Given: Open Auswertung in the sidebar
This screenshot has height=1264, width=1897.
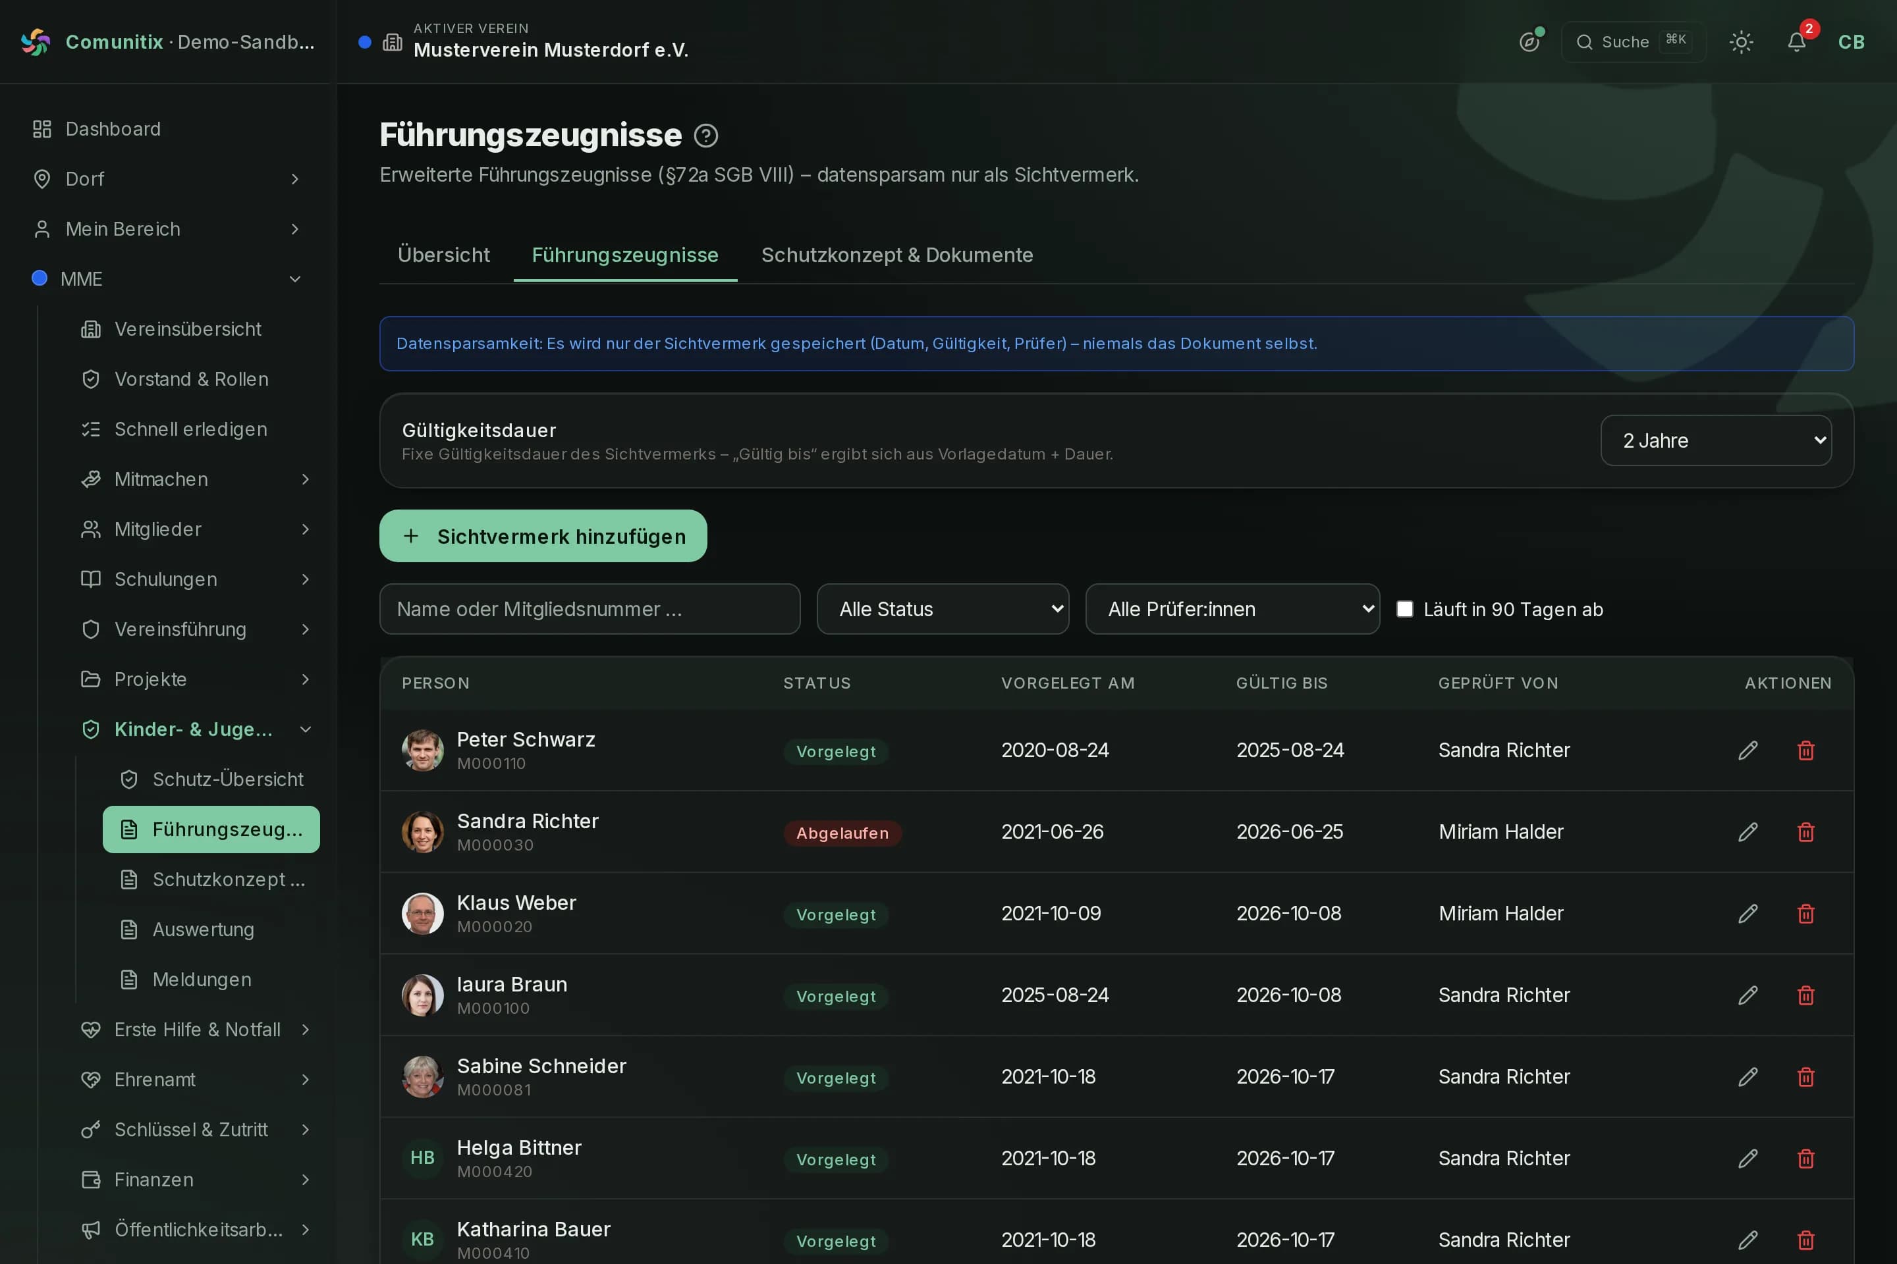Looking at the screenshot, I should [211, 930].
